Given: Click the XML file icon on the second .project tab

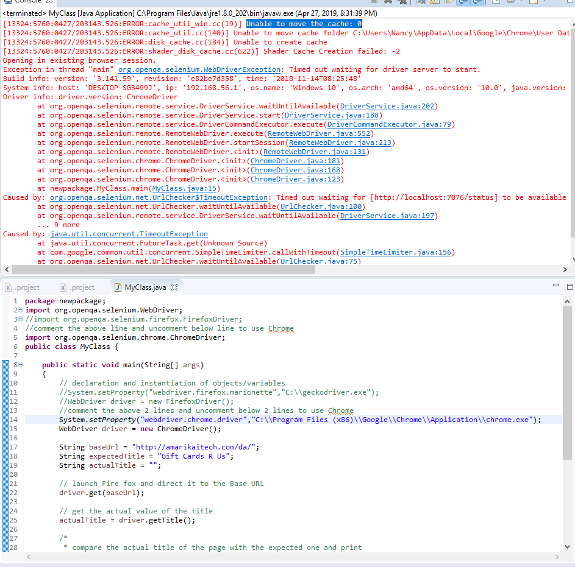Looking at the screenshot, I should (x=63, y=287).
